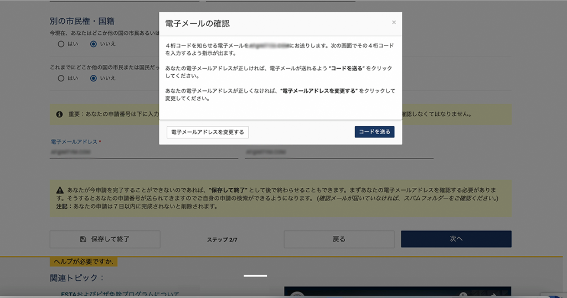The width and height of the screenshot is (567, 298).
Task: Click the reCAPTCHA badge in bottom corner
Action: [554, 294]
